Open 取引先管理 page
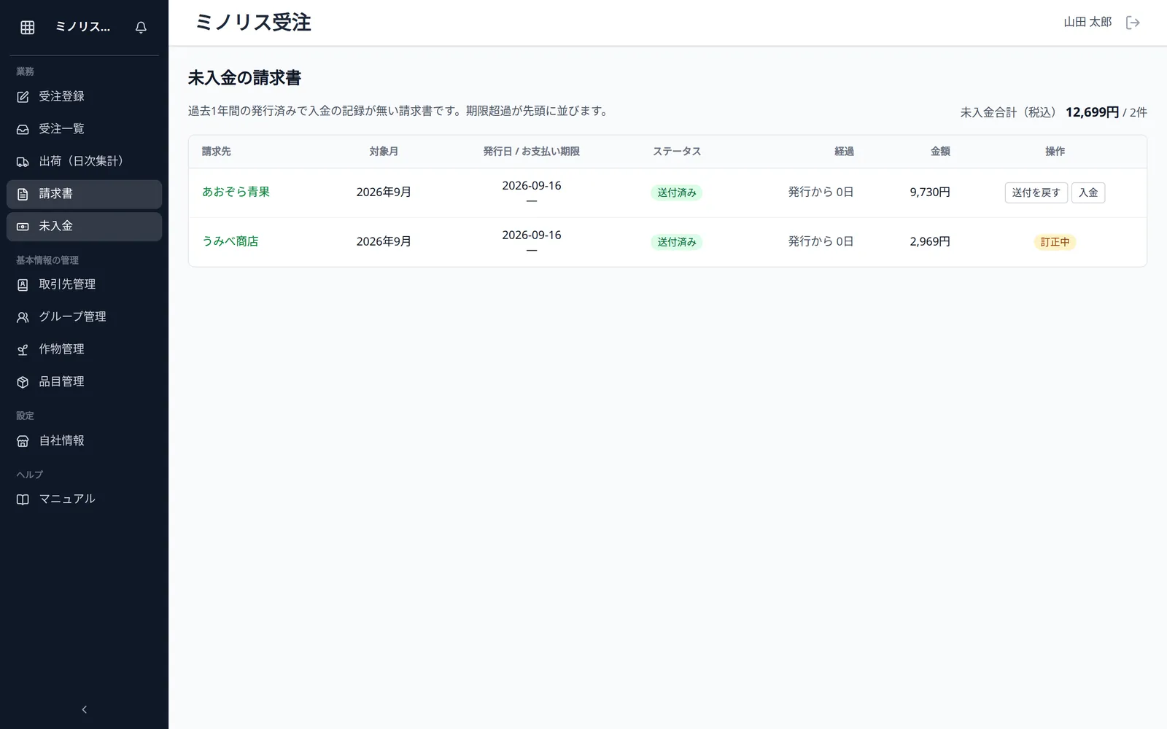The height and width of the screenshot is (729, 1167). point(85,284)
